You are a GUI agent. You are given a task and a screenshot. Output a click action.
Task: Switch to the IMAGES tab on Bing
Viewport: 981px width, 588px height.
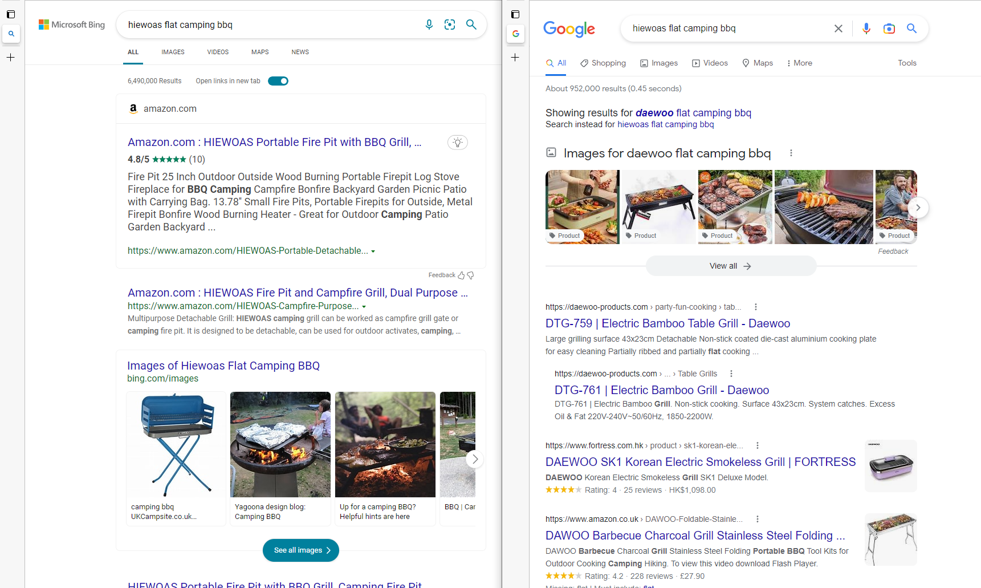173,52
